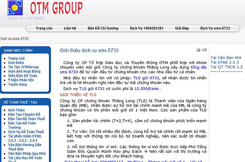Open Dịch Vụ 1900561281 navigation item
Image resolution: width=245 pixels, height=162 pixels.
pyautogui.click(x=147, y=28)
